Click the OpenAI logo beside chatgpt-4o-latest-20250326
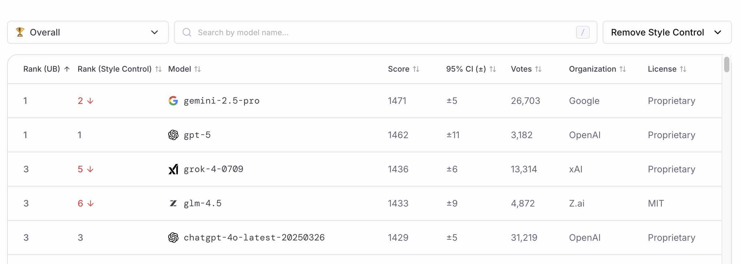 tap(173, 238)
